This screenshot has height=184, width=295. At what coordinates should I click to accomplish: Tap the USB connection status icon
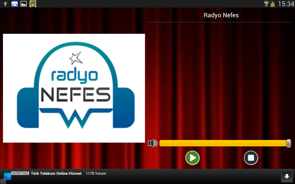coord(5,4)
